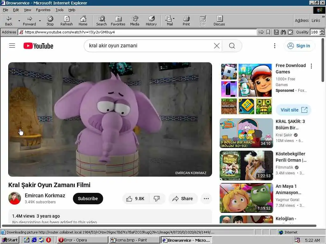Viewport: 326px width, 244px height.
Task: Open the Media toolbar panel
Action: click(135, 21)
